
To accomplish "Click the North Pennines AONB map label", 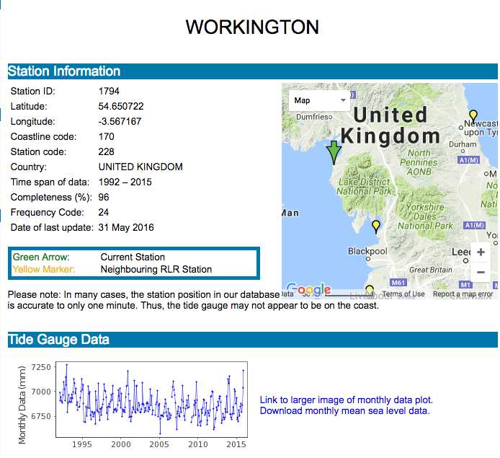I will [419, 162].
